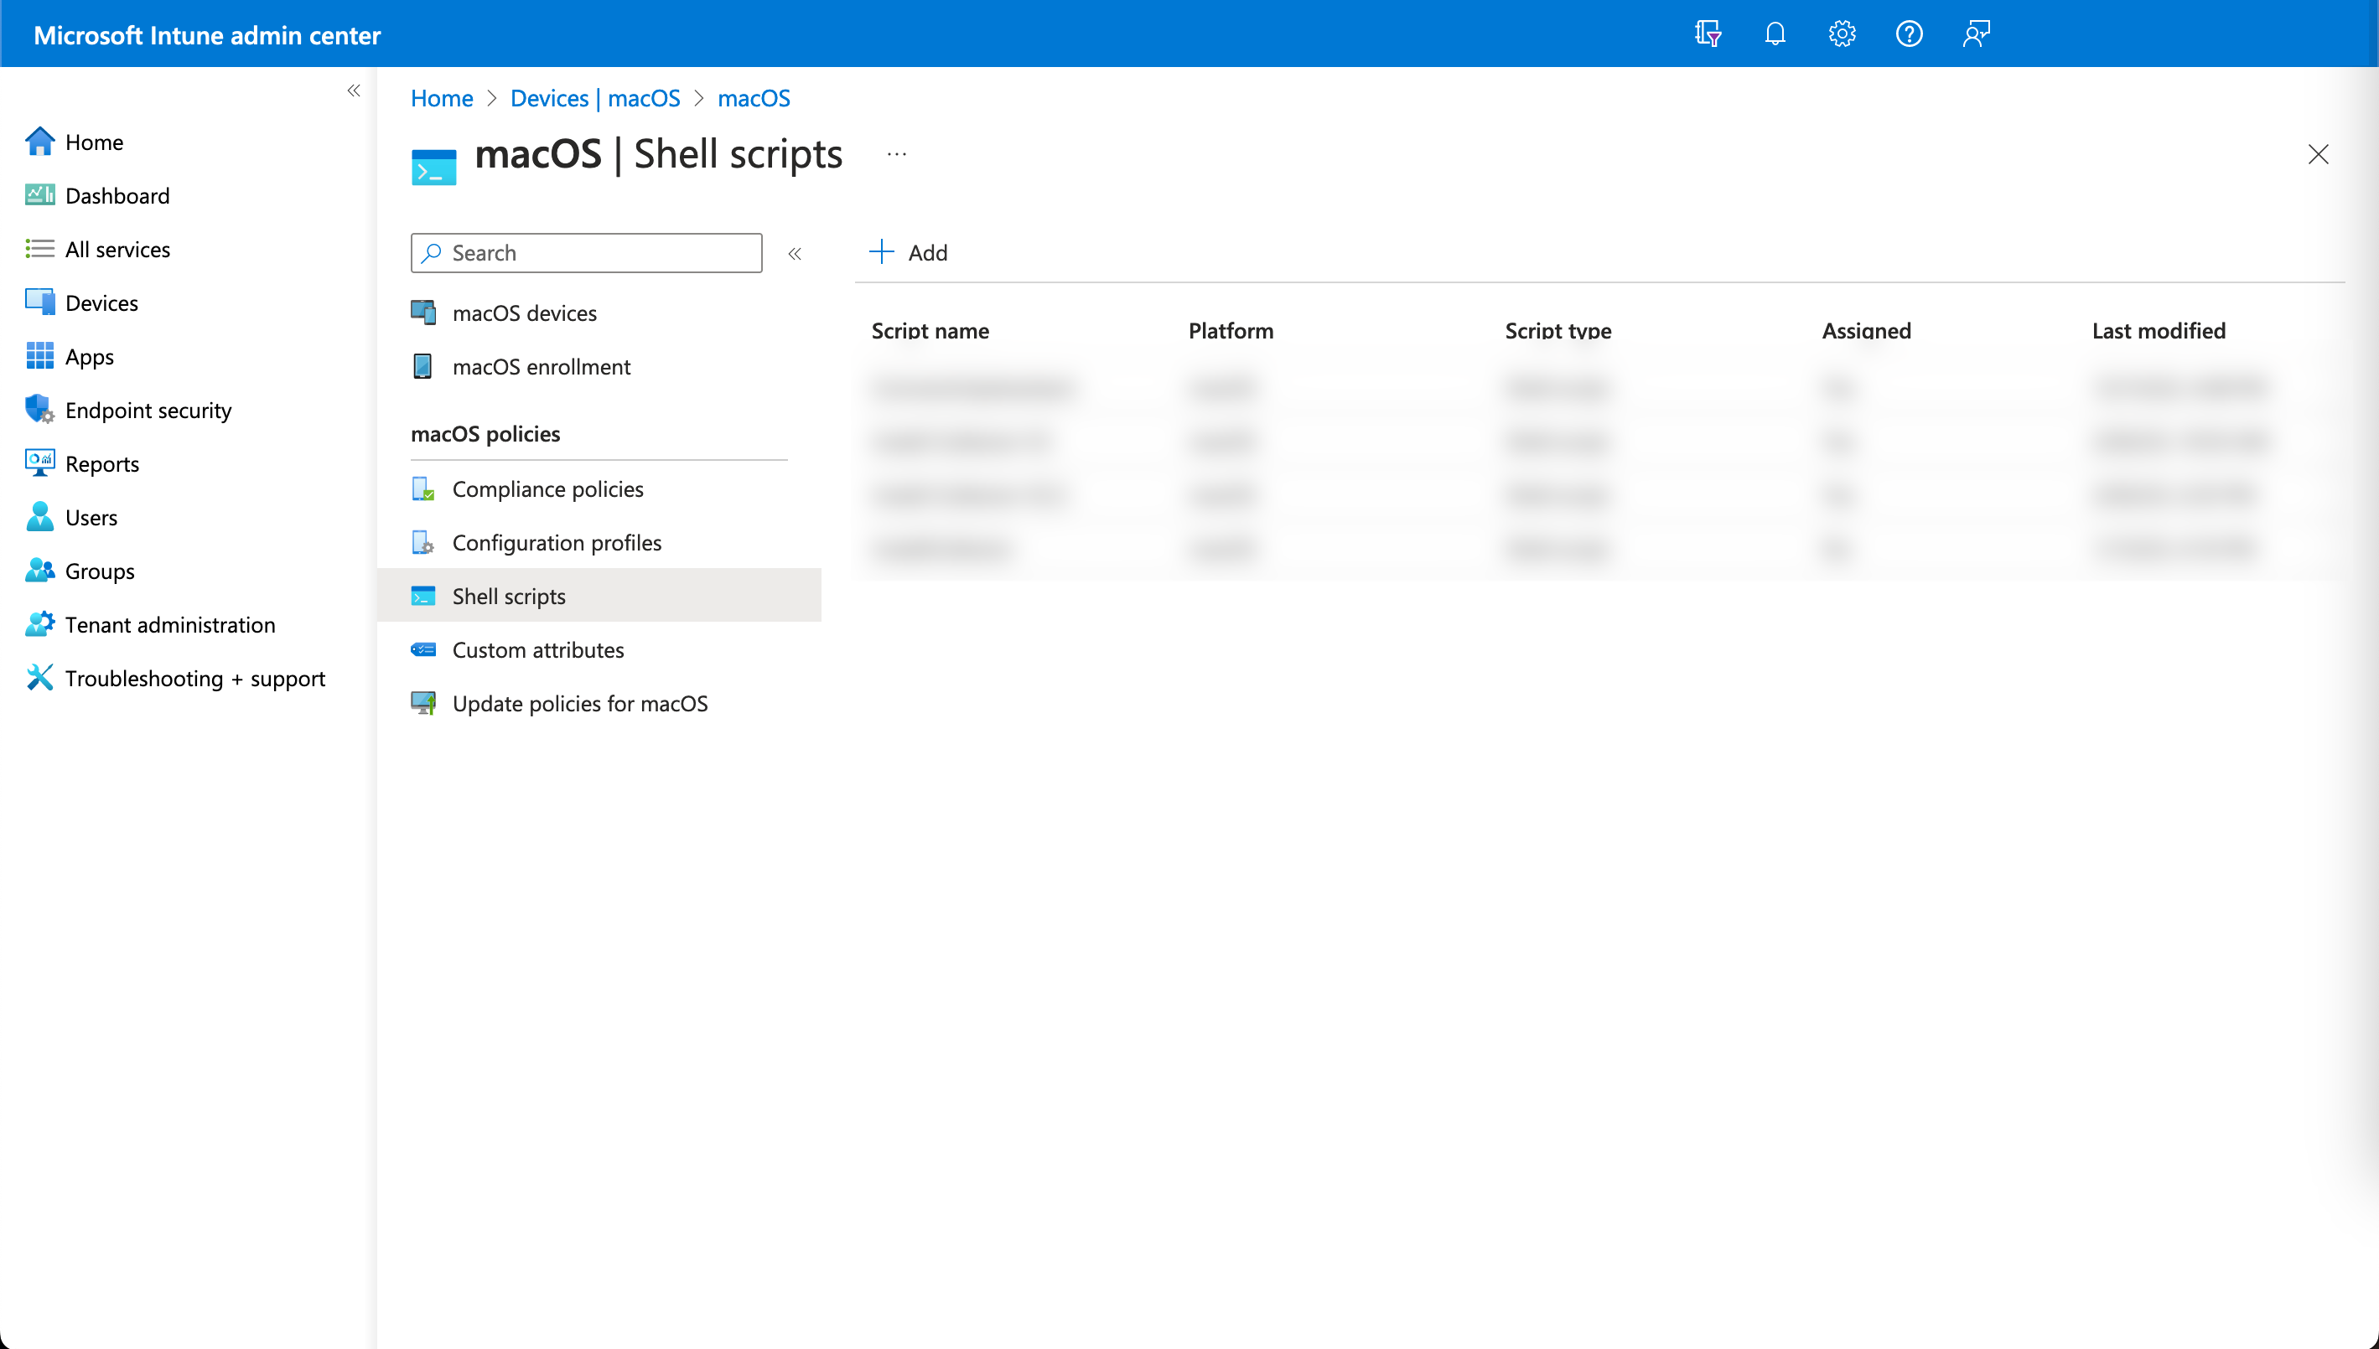The width and height of the screenshot is (2379, 1349).
Task: Open portal settings gear icon
Action: point(1841,34)
